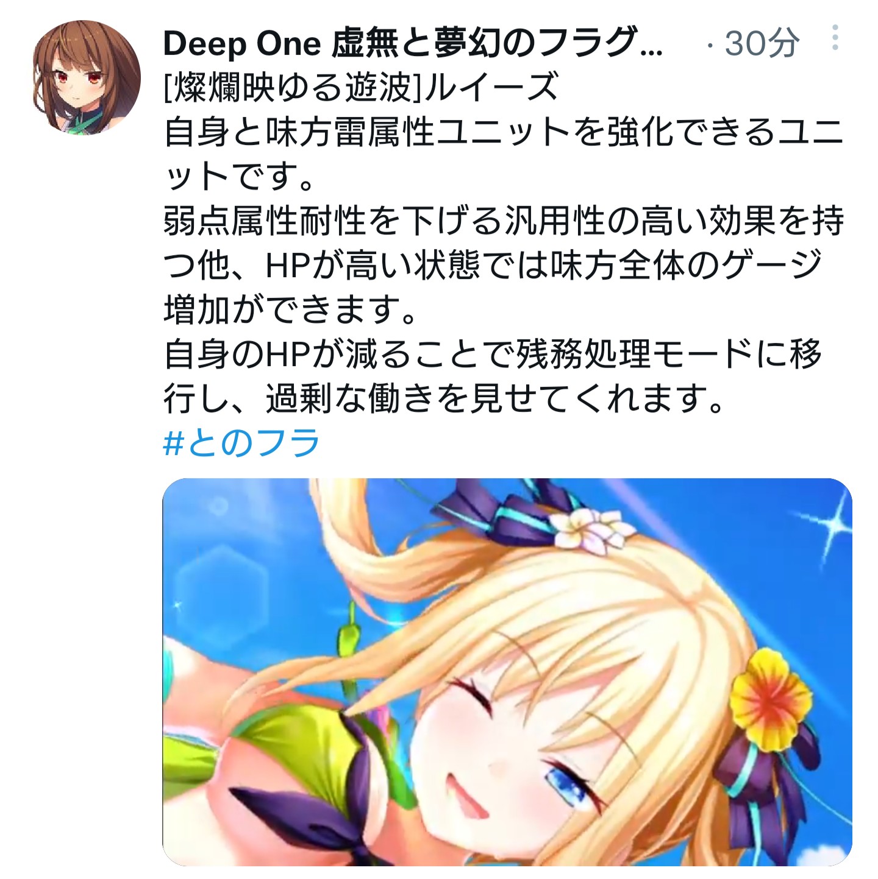Follow the #とのフラ hashtag link
Viewport: 878px width, 879px height.
(x=241, y=442)
